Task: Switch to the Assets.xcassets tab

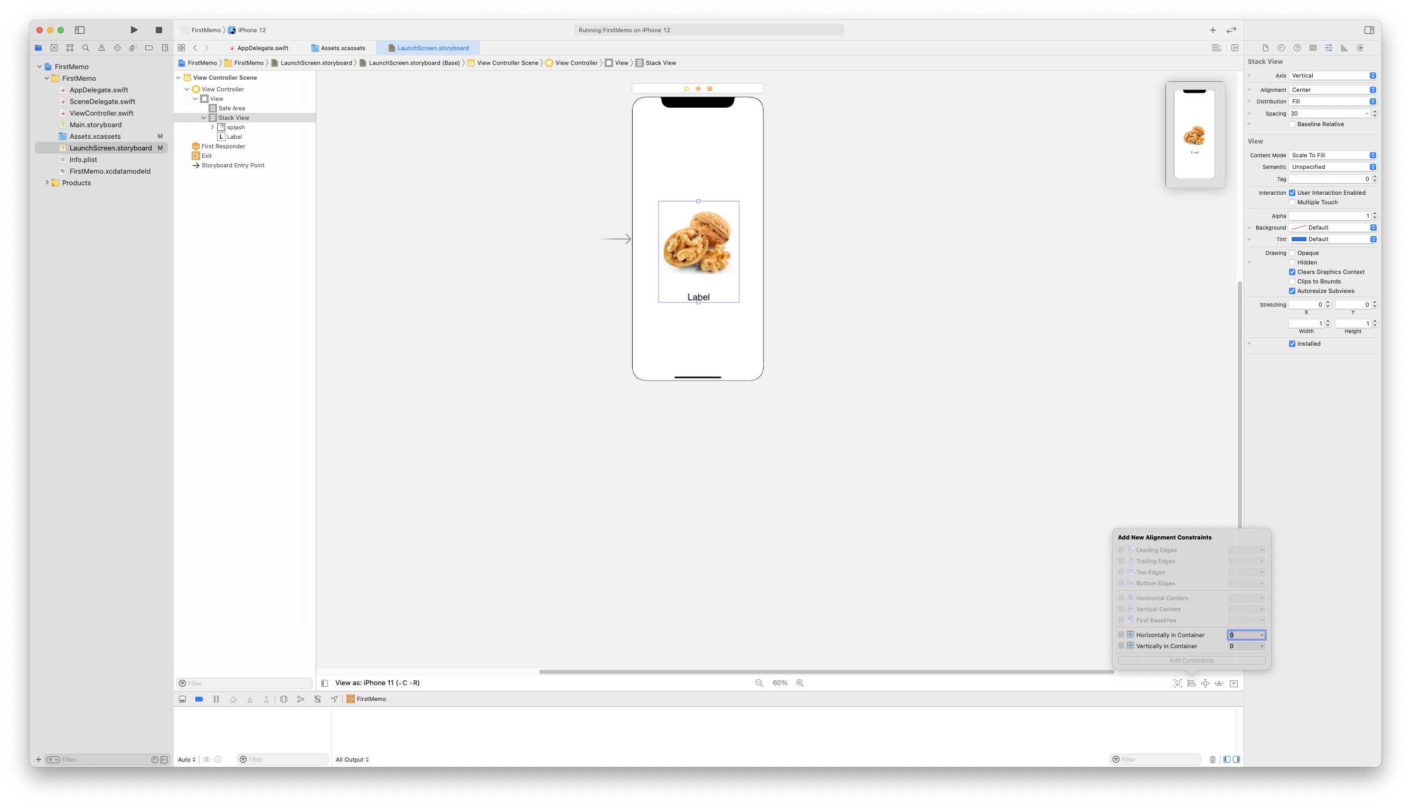Action: click(342, 48)
